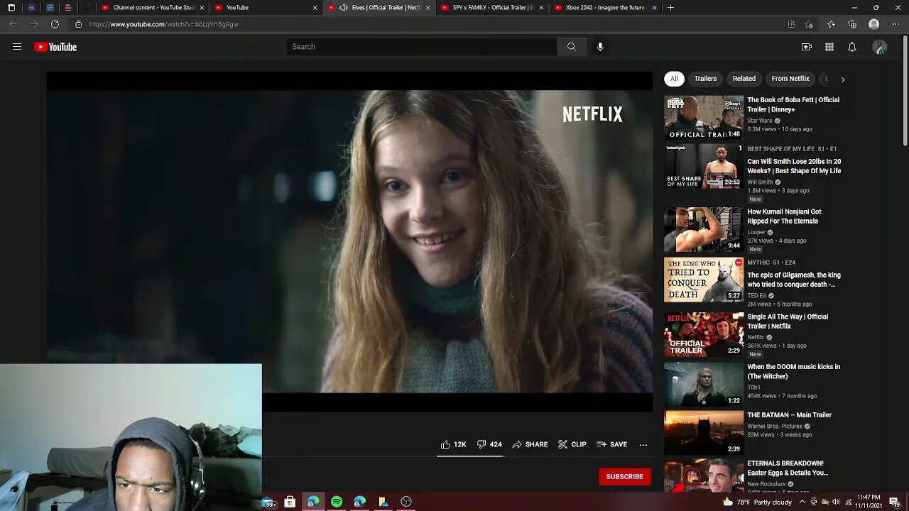The image size is (909, 511).
Task: Open the account avatar menu
Action: (879, 47)
